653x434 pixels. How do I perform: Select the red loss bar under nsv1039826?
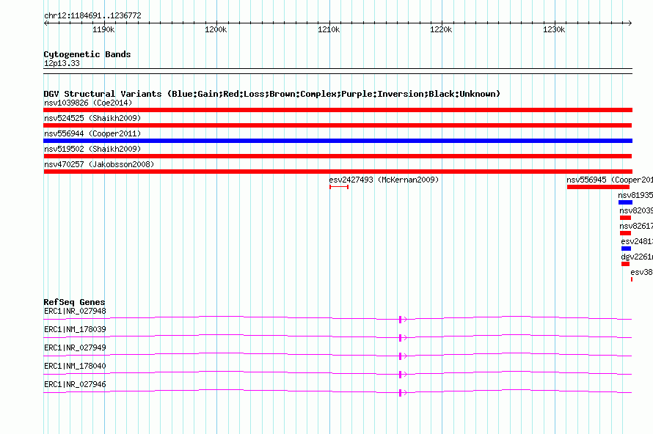[338, 110]
